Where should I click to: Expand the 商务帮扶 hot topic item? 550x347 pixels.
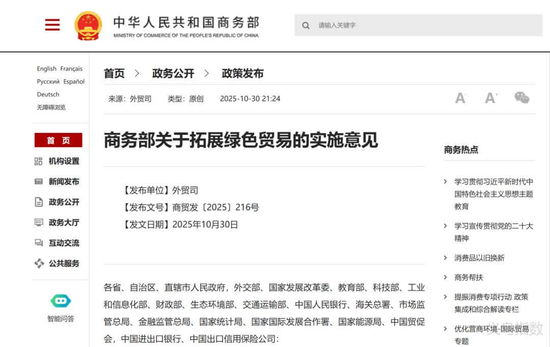point(469,277)
